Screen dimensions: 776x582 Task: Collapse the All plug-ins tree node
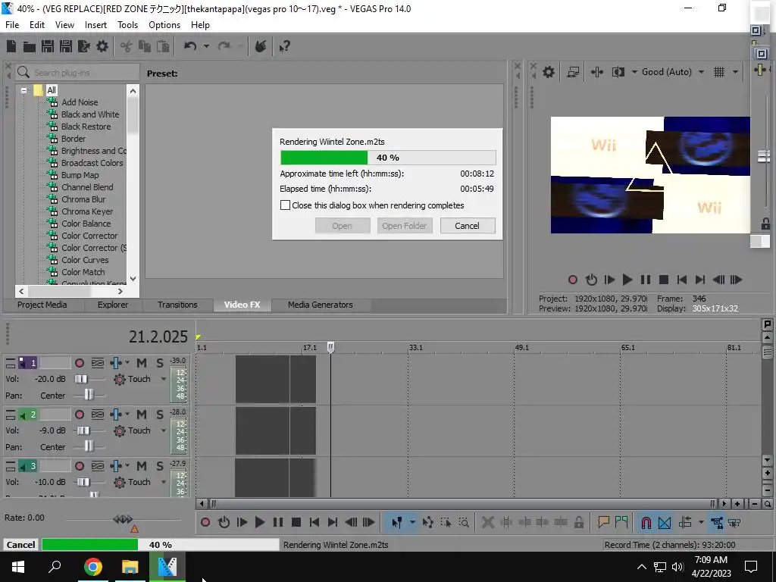click(x=23, y=90)
